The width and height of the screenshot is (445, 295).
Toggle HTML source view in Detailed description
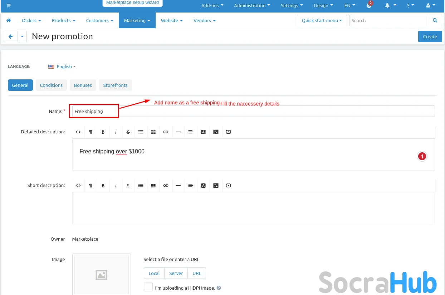(x=78, y=132)
